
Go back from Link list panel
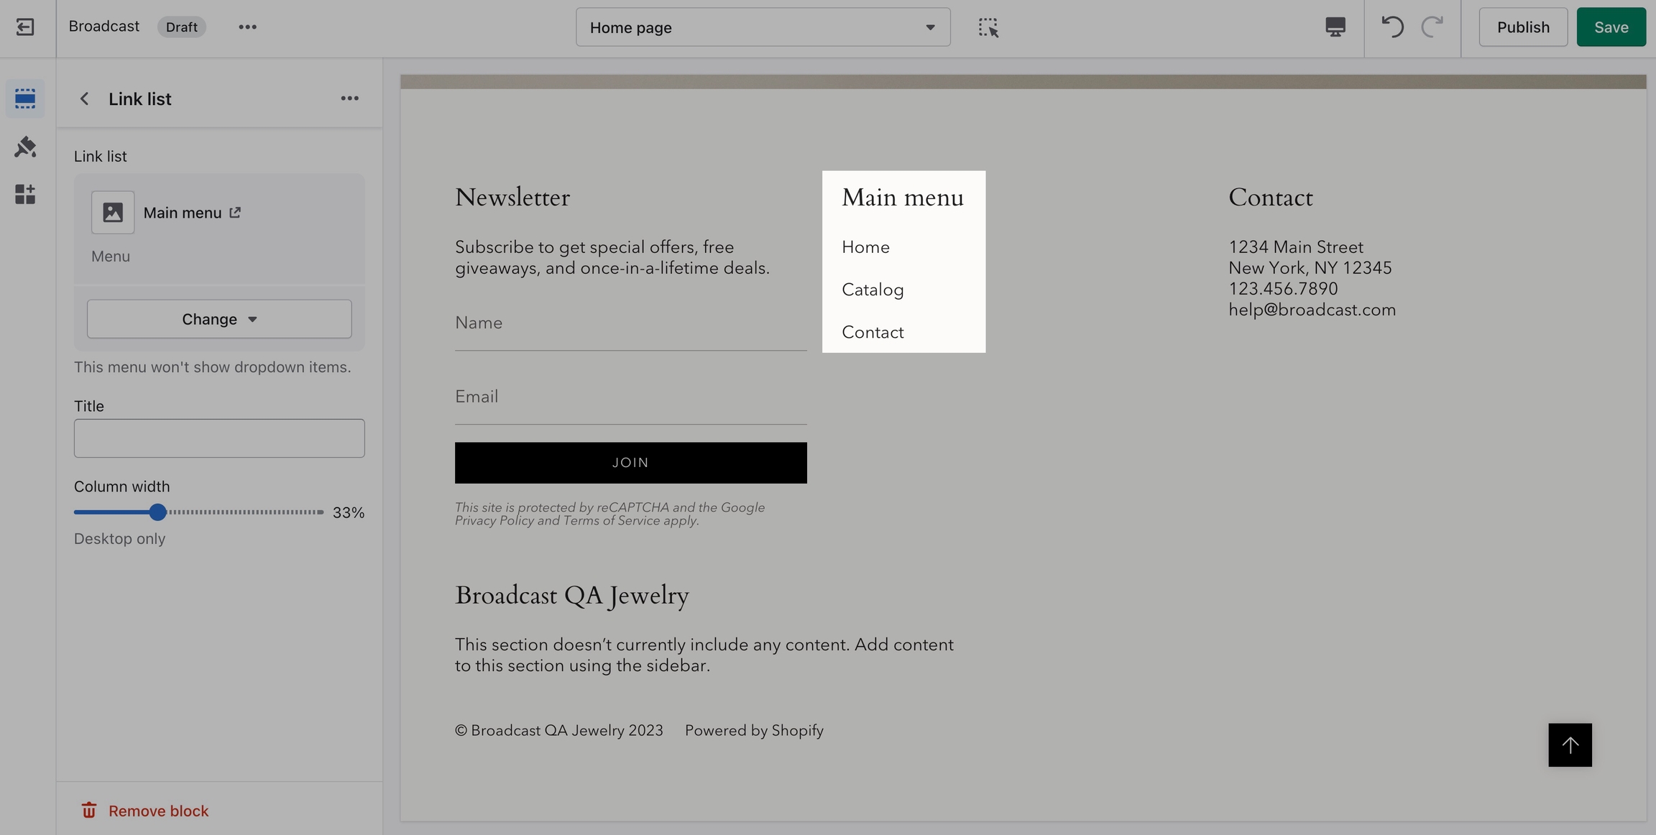(x=85, y=98)
